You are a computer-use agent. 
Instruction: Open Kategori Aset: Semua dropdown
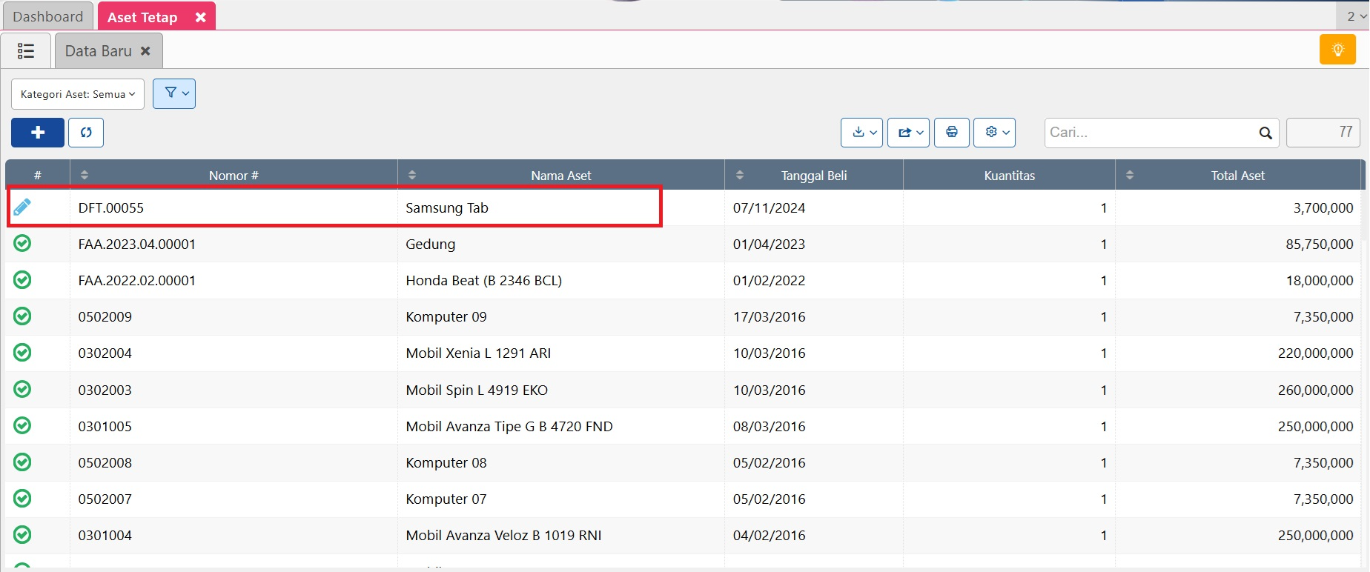[78, 94]
